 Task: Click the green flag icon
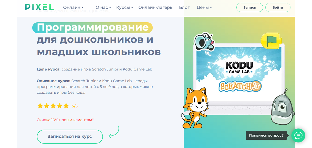271,41
